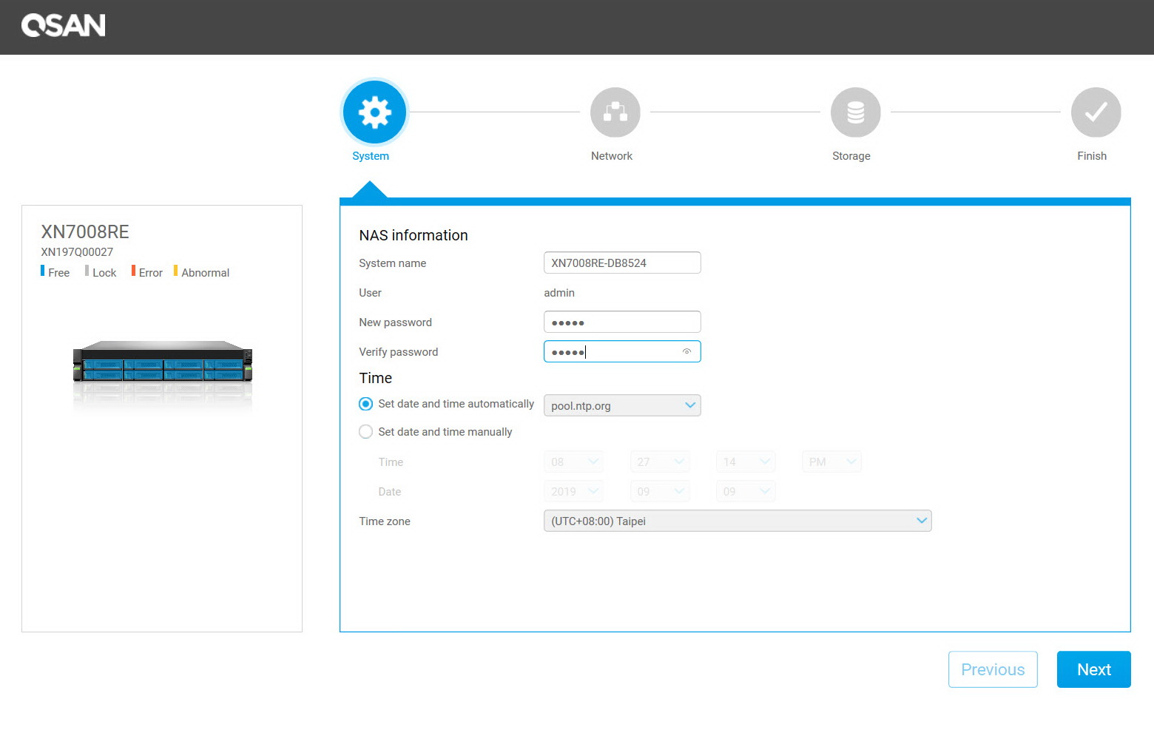Click the Verify password label
The width and height of the screenshot is (1154, 730).
click(x=399, y=352)
